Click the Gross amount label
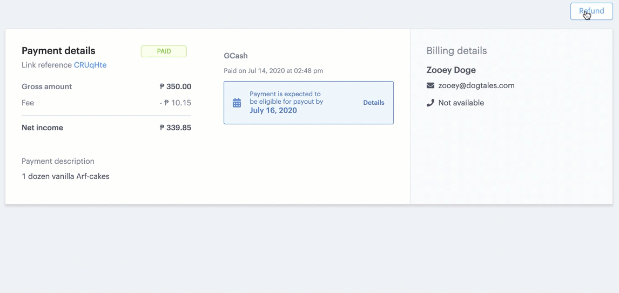Screen dimensions: 619x293 tap(46, 86)
